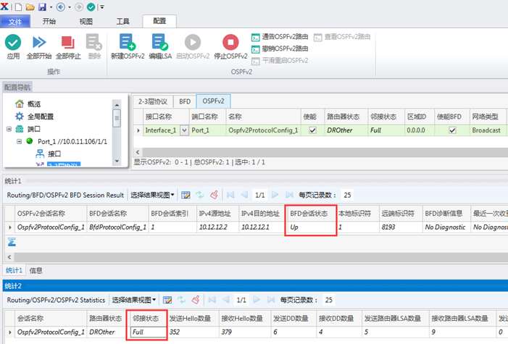Select 接口 under Port_1 in tree

pos(54,154)
